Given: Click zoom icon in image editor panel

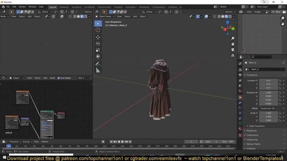Looking at the screenshot, I should pyautogui.click(x=283, y=18).
